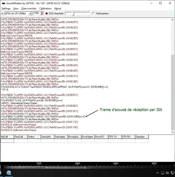The height and width of the screenshot is (177, 175).
Task: Click the Direction column header
Action: (x=142, y=137)
